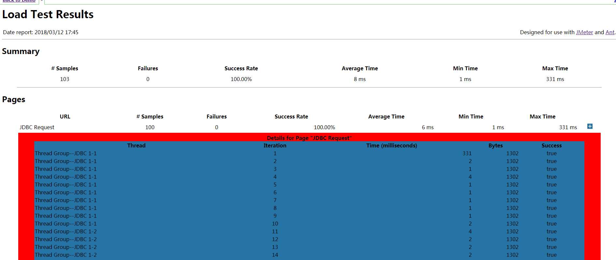Click the Bytes column header

tap(495, 145)
